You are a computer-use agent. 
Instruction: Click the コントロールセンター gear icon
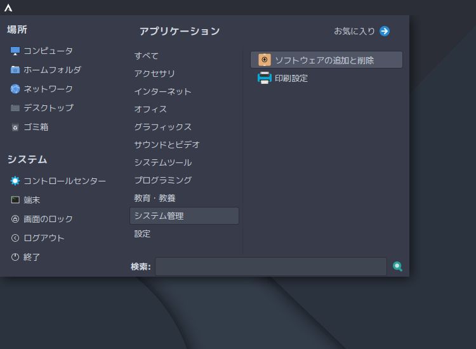point(15,181)
